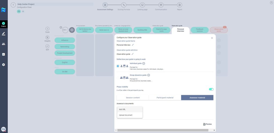Open the people/users icon in sidebar
This screenshot has height=133, width=274.
click(3, 44)
